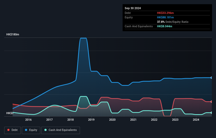This screenshot has width=216, height=138.
Task: Click the HK$33.296m debt value
Action: point(165,13)
